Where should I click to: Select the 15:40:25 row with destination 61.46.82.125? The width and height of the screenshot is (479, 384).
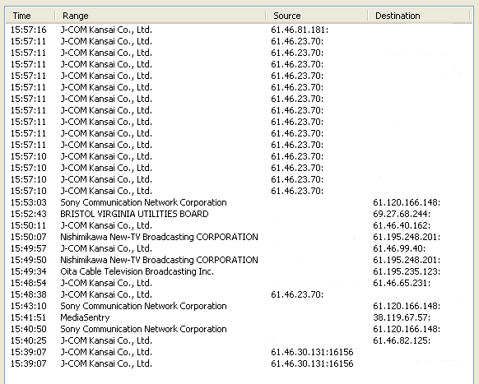pyautogui.click(x=239, y=340)
